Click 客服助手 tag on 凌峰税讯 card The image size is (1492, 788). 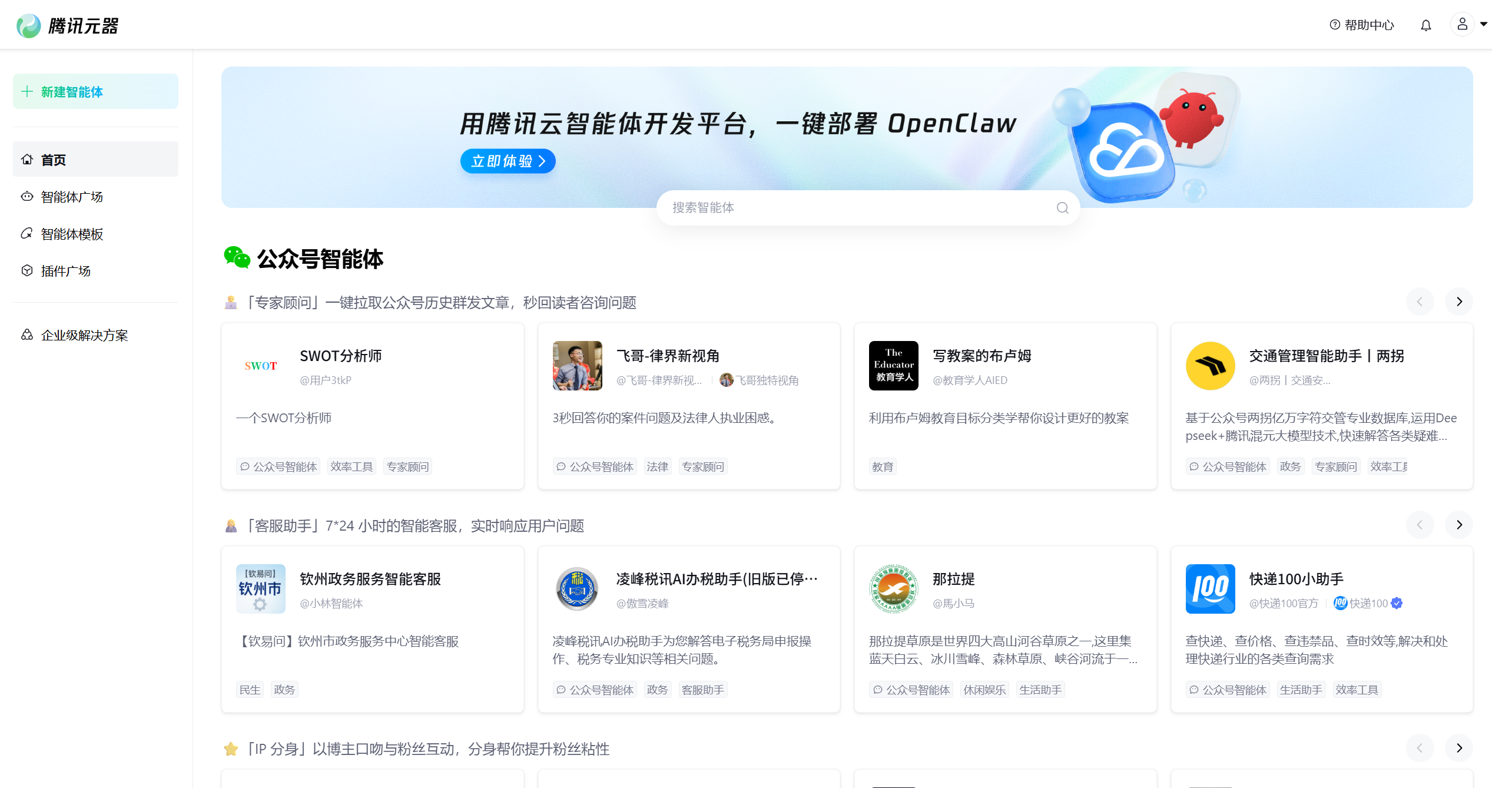tap(703, 690)
